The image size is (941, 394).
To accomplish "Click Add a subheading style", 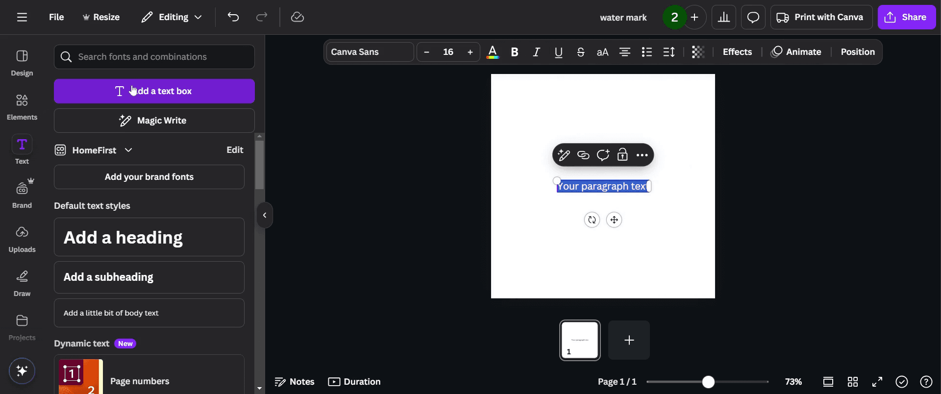I will click(x=149, y=277).
